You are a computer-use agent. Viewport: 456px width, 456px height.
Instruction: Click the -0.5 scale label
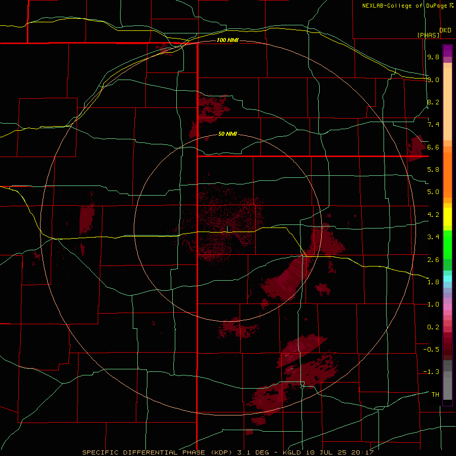tap(431, 350)
